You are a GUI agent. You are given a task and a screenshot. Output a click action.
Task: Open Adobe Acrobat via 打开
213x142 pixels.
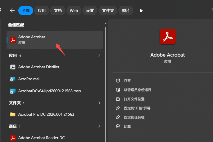(127, 81)
